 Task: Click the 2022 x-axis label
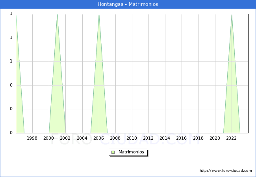232,138
